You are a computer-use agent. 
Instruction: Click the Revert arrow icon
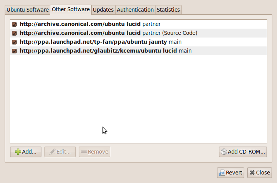(x=222, y=173)
